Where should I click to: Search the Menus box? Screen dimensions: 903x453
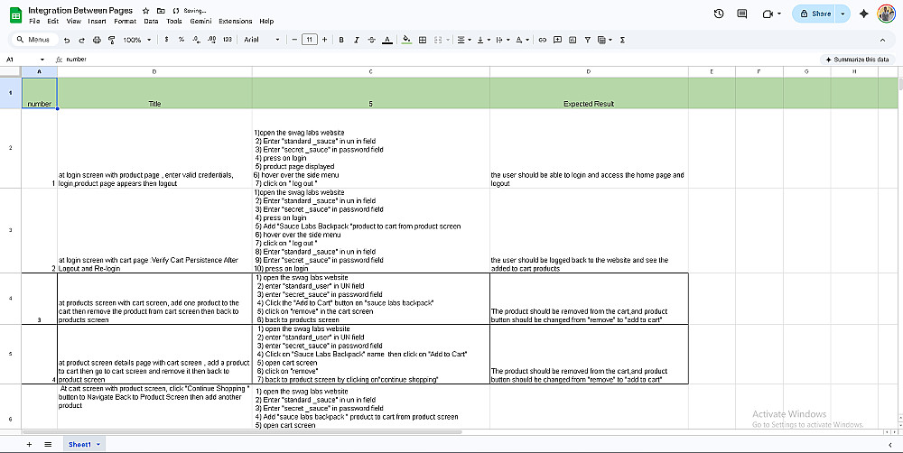pyautogui.click(x=36, y=40)
